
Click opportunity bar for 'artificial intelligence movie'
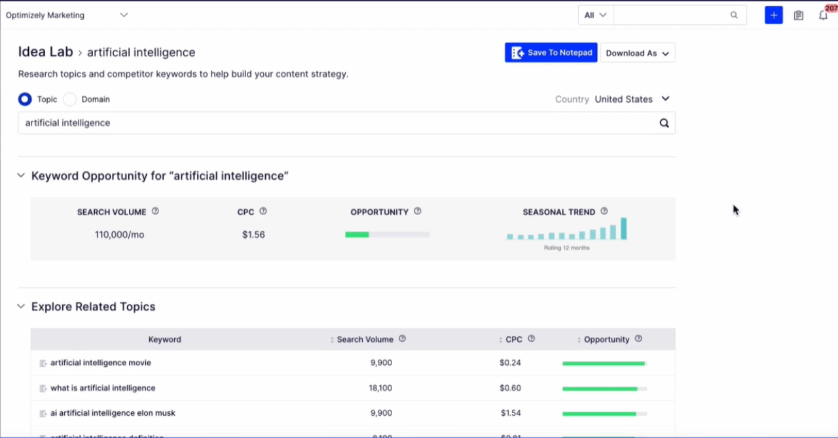[605, 363]
